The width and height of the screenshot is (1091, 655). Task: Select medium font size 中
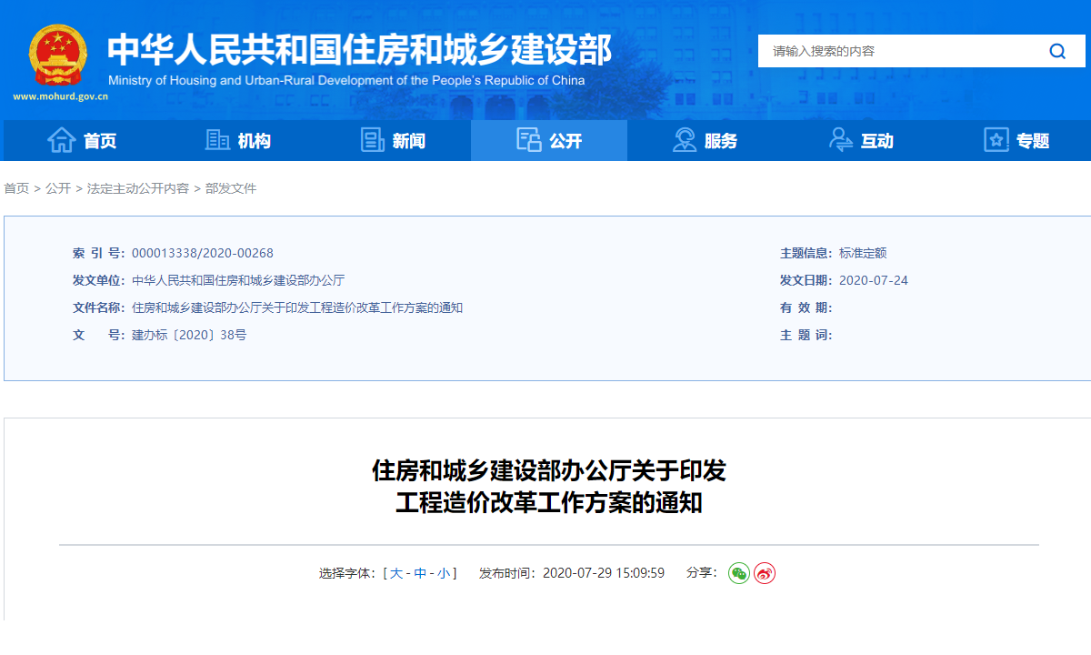pyautogui.click(x=420, y=573)
